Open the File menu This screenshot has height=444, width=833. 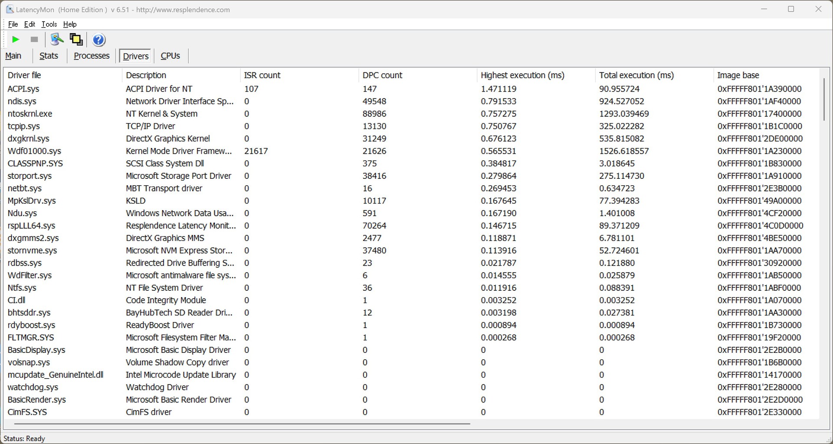pyautogui.click(x=13, y=24)
